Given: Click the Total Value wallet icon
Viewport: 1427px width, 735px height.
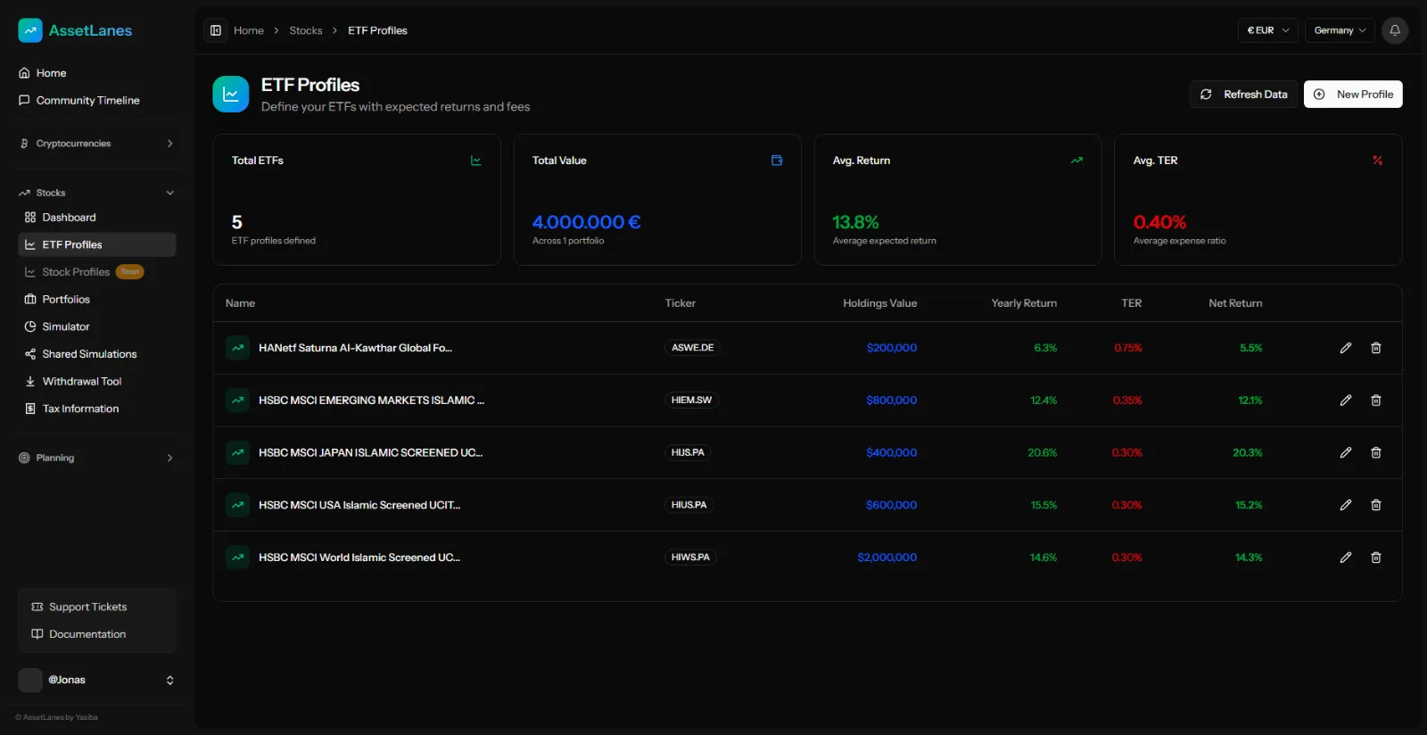Looking at the screenshot, I should tap(777, 161).
